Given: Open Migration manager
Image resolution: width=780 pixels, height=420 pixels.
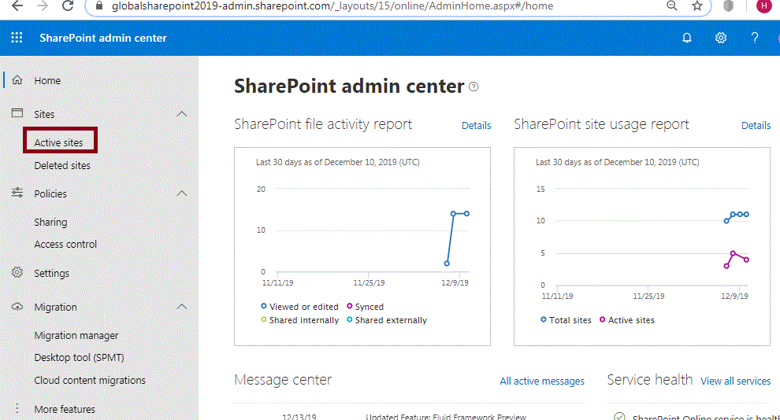Looking at the screenshot, I should coord(76,336).
